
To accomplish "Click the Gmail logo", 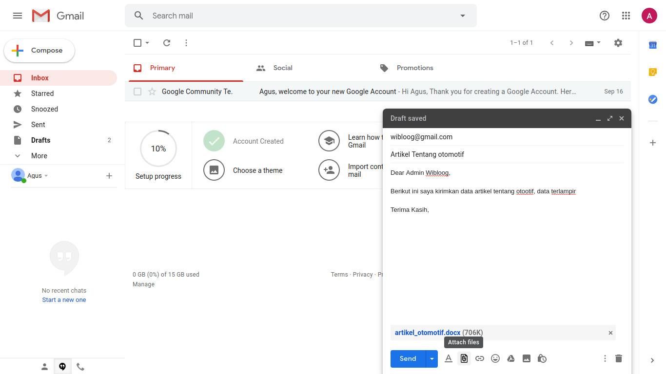I will click(x=58, y=16).
